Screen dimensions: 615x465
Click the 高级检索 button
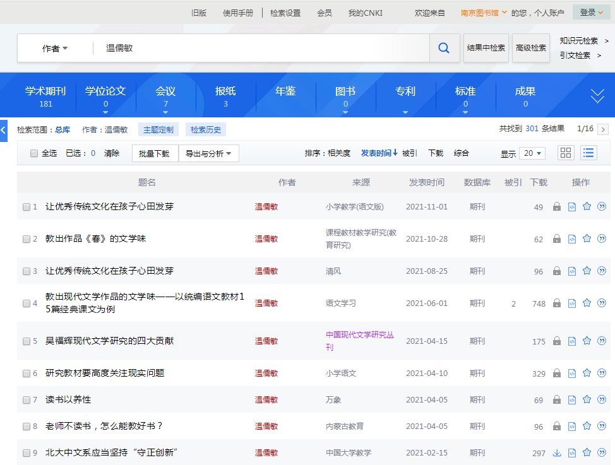(x=530, y=48)
